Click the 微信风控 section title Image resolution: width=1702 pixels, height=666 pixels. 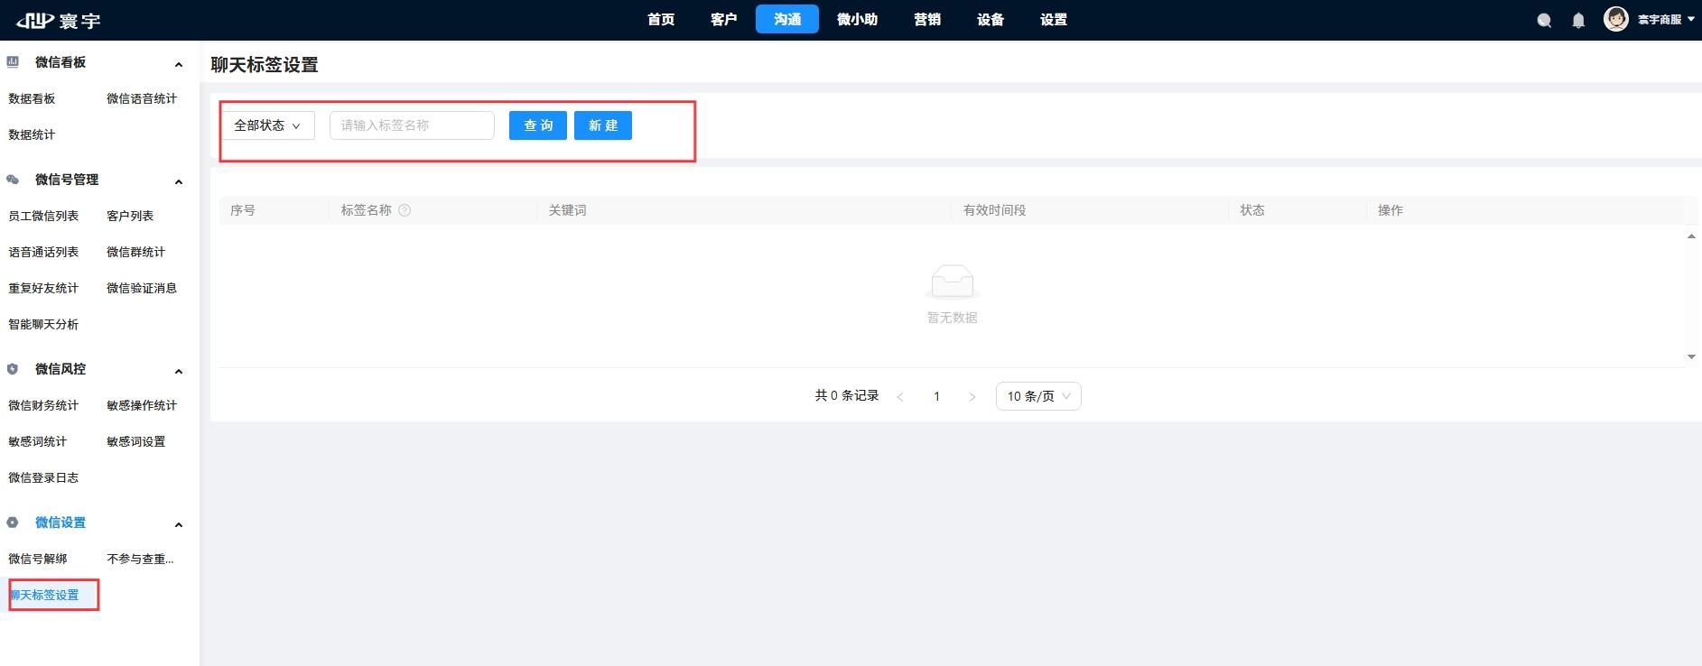click(x=60, y=369)
